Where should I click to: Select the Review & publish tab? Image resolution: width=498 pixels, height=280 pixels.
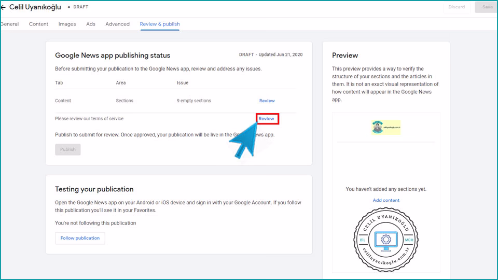160,24
